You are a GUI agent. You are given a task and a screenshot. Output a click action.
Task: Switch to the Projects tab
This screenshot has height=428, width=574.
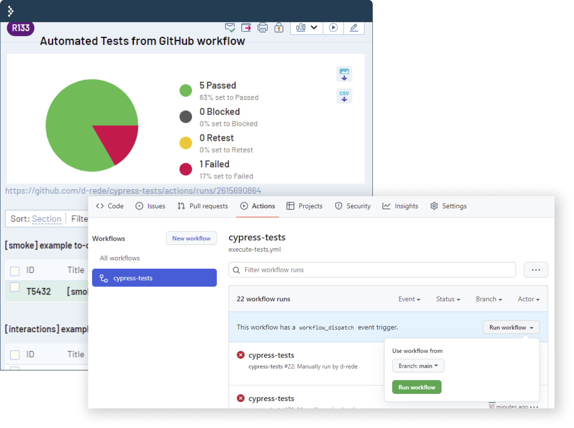pos(304,206)
